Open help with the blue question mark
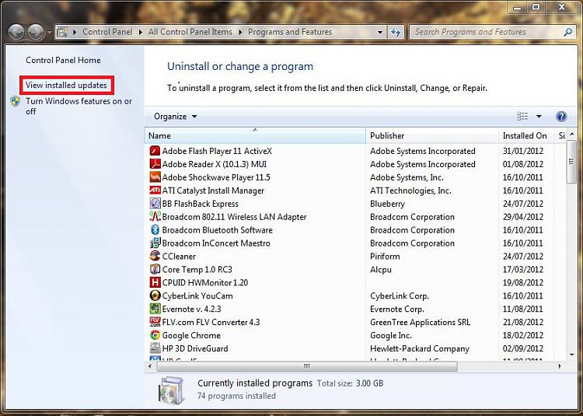The width and height of the screenshot is (583, 416). (x=561, y=117)
